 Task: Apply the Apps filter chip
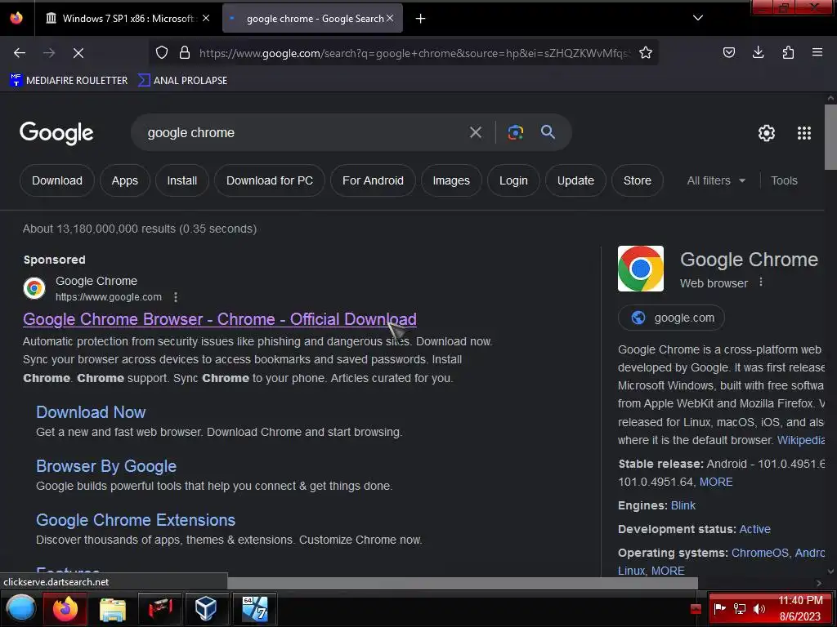(x=124, y=180)
